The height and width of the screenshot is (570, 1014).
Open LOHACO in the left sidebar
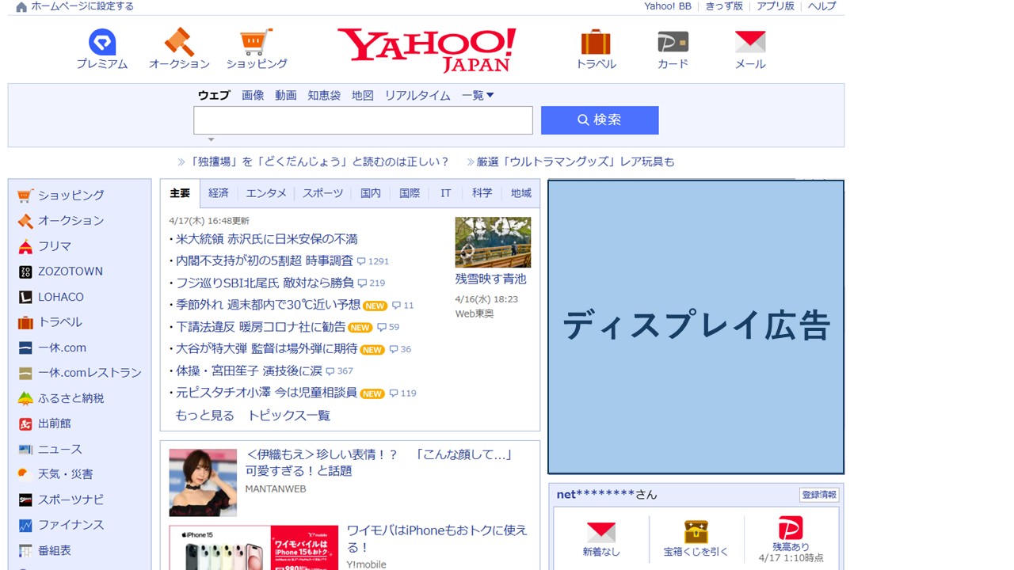(x=61, y=297)
